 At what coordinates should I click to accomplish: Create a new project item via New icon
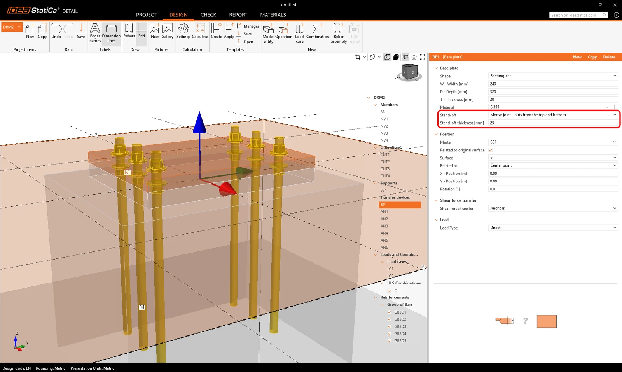click(x=30, y=31)
